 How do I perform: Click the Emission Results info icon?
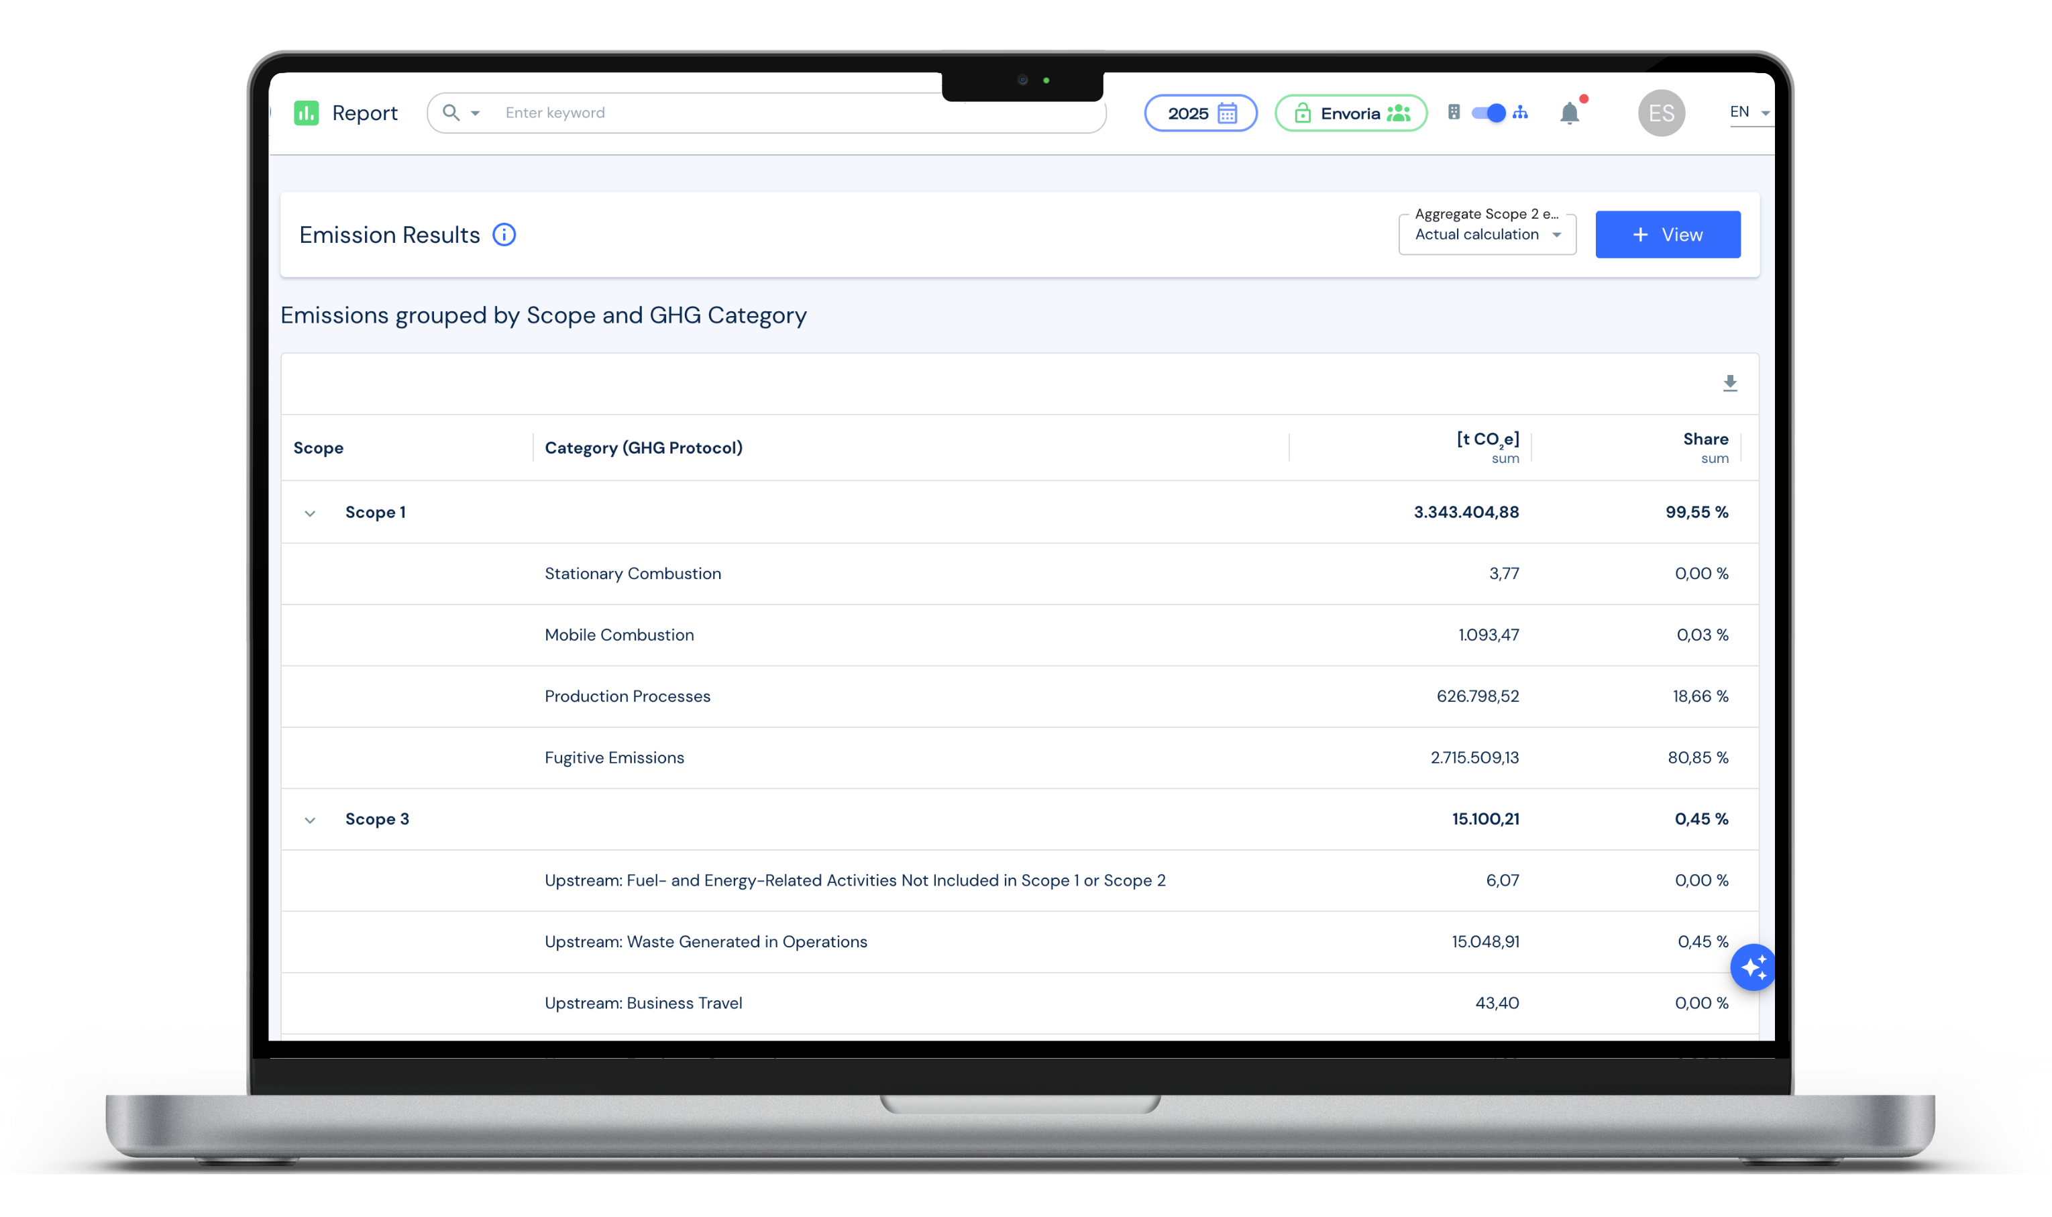504,235
